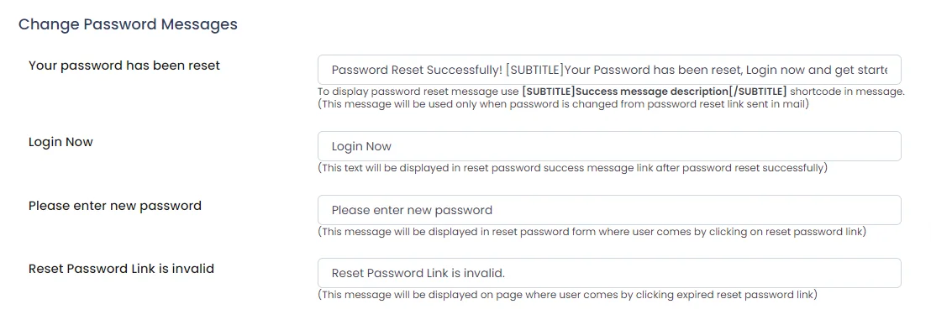The height and width of the screenshot is (320, 931).
Task: Click the Change Password Messages heading
Action: pos(128,24)
